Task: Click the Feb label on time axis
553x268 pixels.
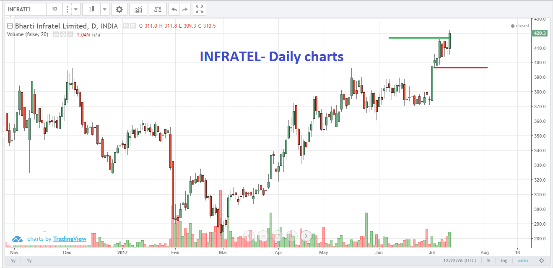Action: tap(175, 252)
